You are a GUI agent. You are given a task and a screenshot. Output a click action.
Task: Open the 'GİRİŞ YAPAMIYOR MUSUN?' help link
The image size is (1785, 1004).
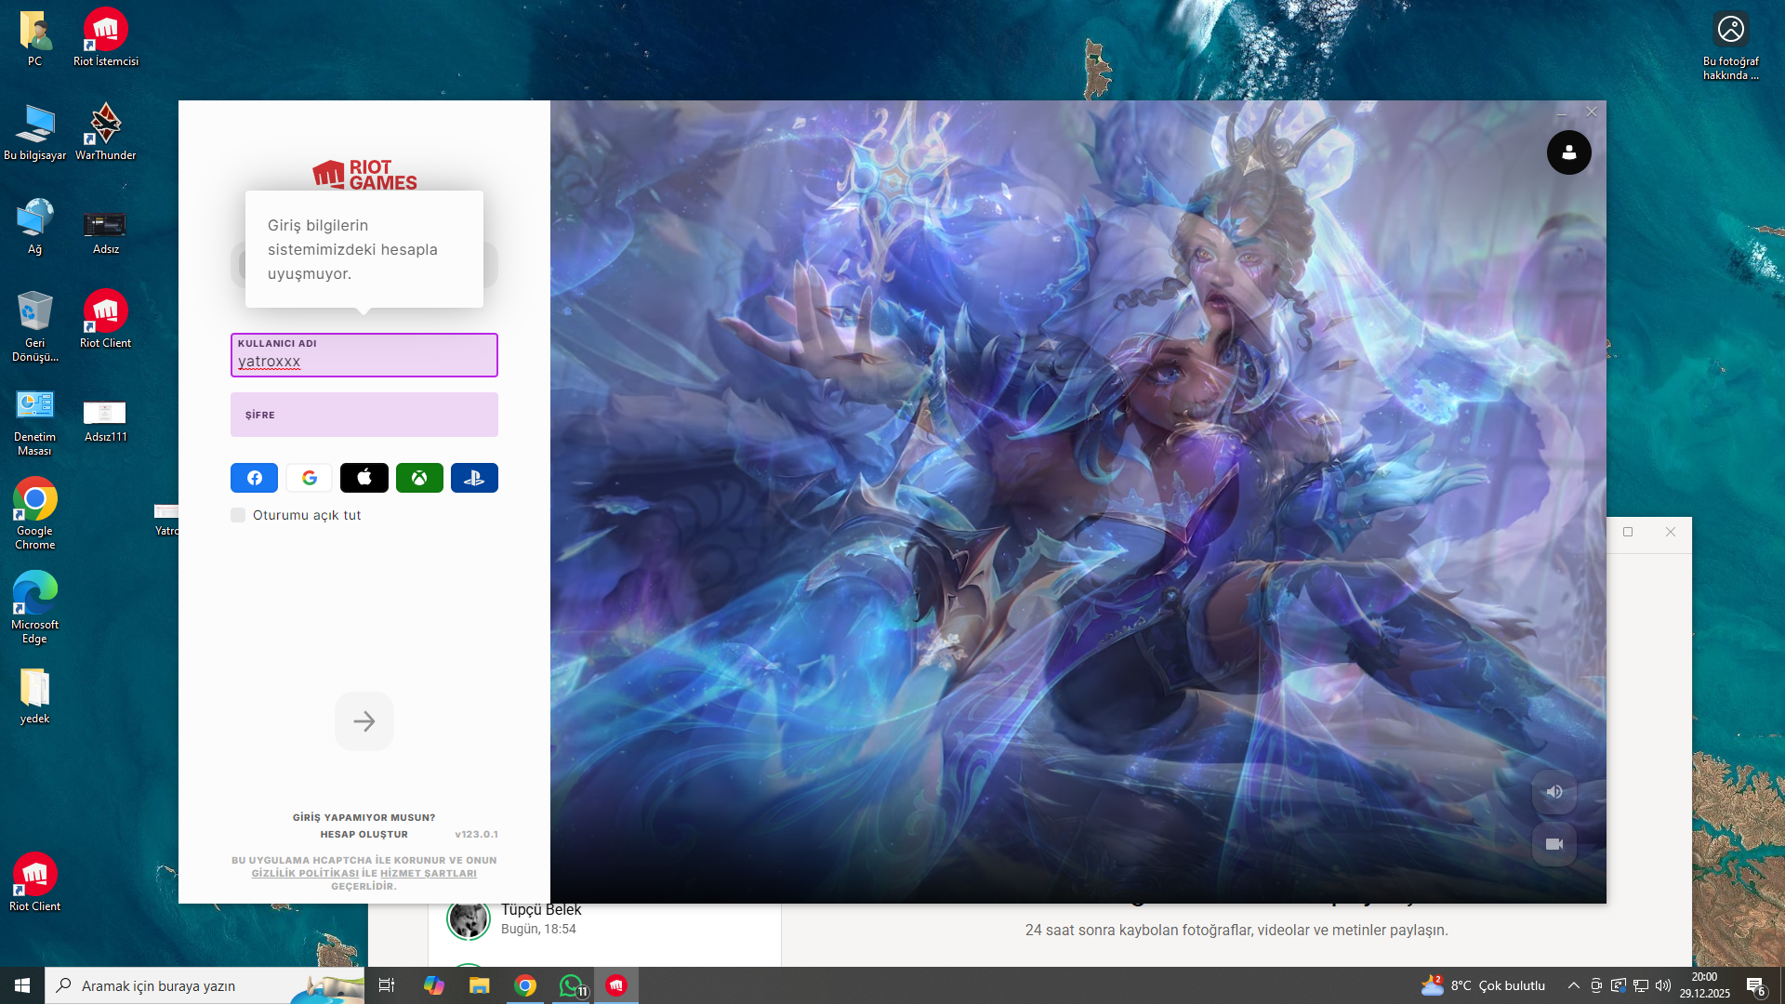(364, 818)
